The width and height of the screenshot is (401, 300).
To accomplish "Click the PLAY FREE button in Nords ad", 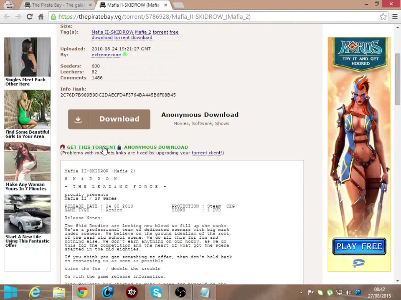I will (359, 246).
